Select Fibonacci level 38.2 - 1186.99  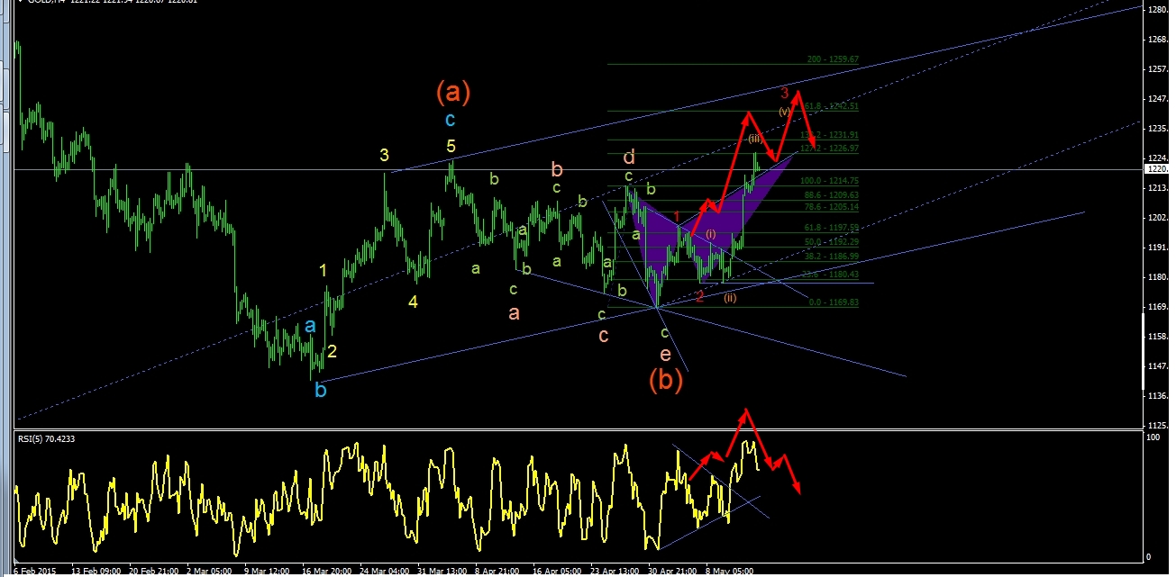833,257
